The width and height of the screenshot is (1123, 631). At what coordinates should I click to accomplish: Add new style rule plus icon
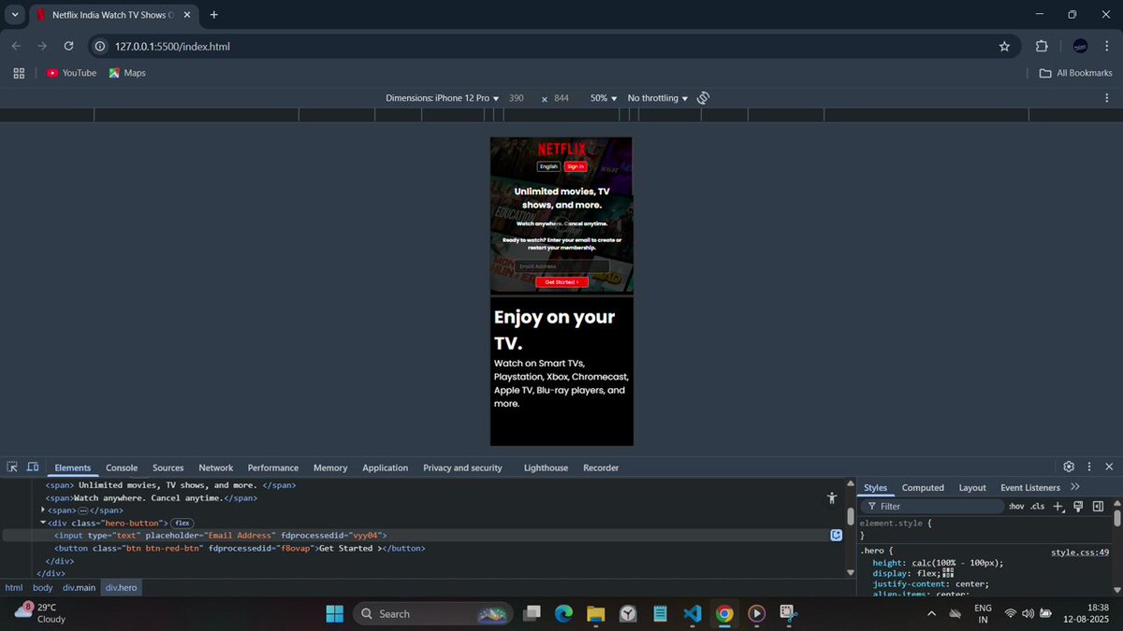(x=1058, y=507)
